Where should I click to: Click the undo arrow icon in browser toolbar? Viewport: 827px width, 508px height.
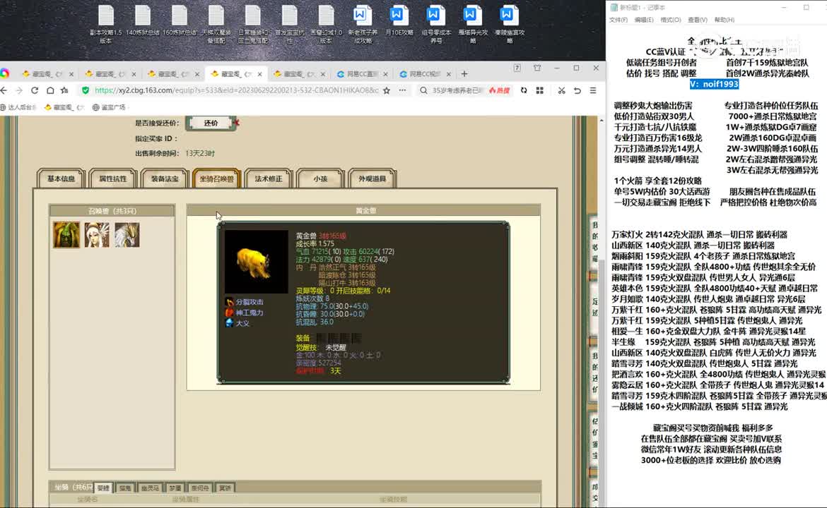tap(577, 90)
